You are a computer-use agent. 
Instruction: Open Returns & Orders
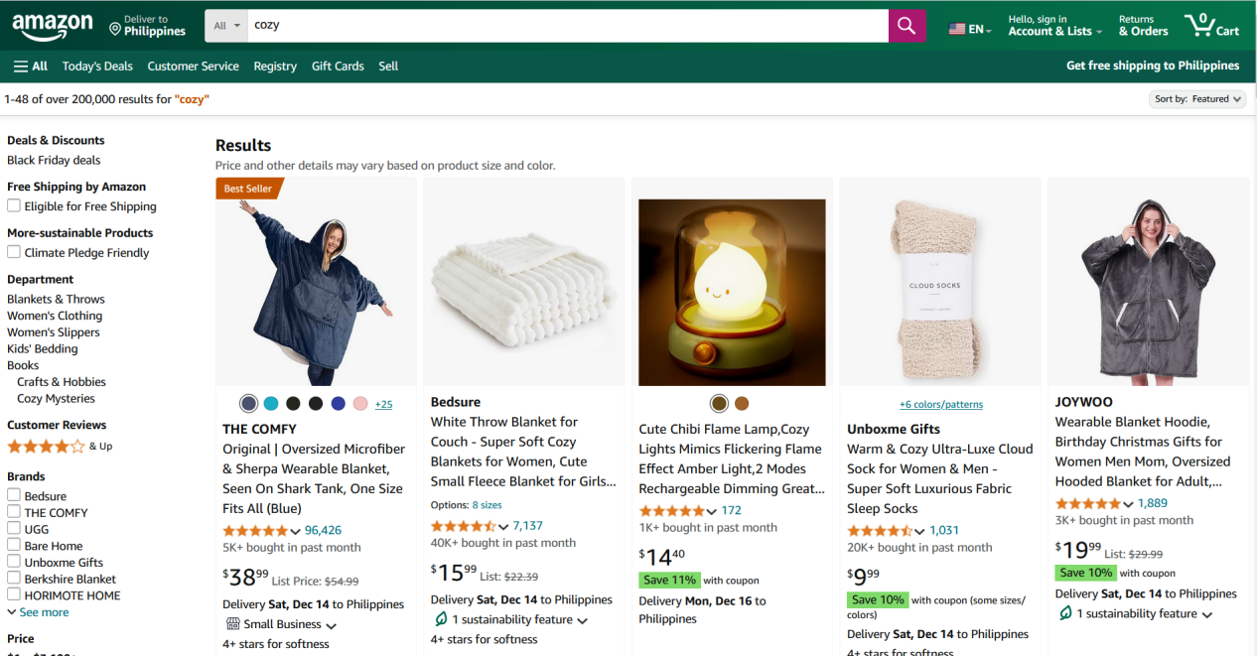(1143, 26)
